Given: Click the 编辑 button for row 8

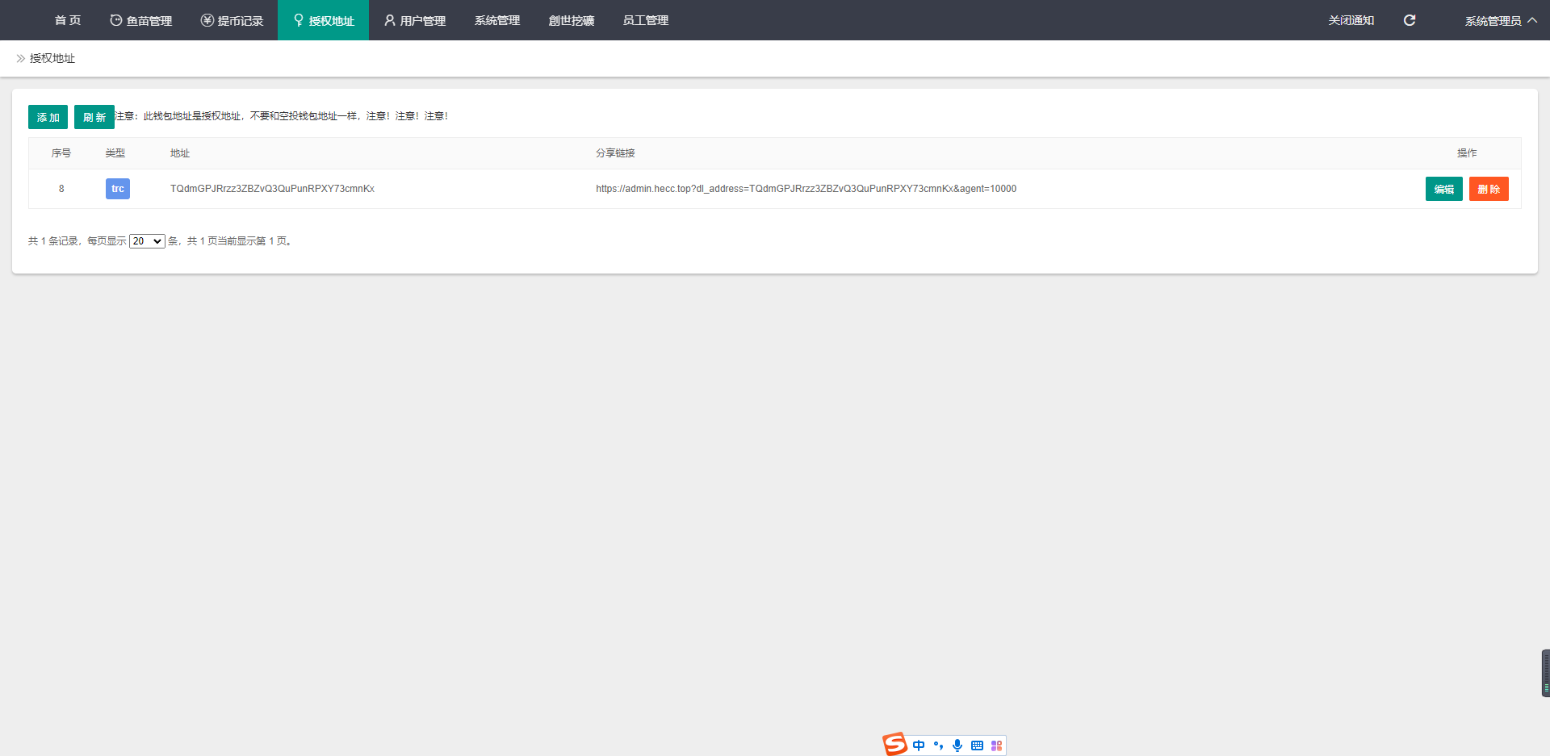Looking at the screenshot, I should [1443, 189].
